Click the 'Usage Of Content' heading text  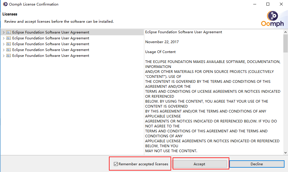coord(160,52)
